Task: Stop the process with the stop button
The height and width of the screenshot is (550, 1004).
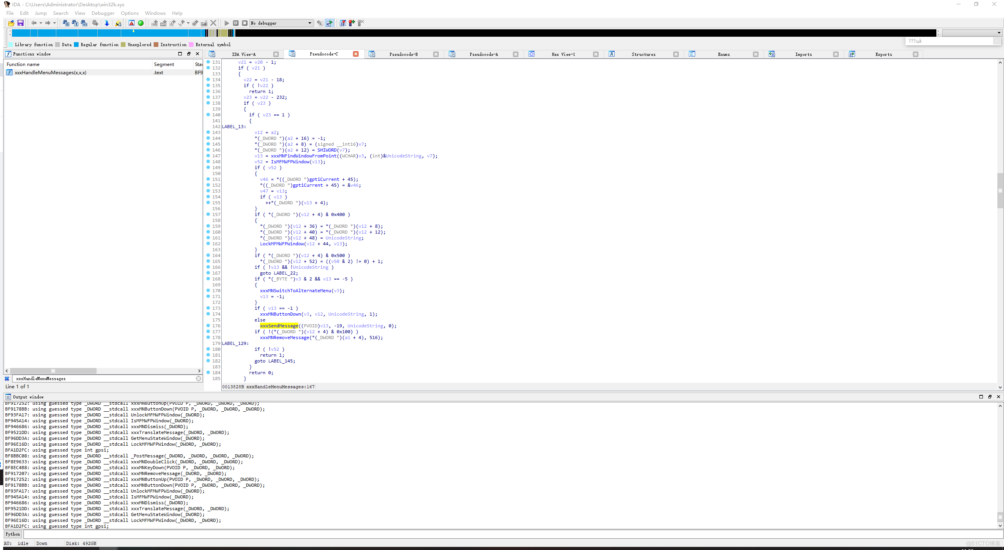Action: (245, 23)
